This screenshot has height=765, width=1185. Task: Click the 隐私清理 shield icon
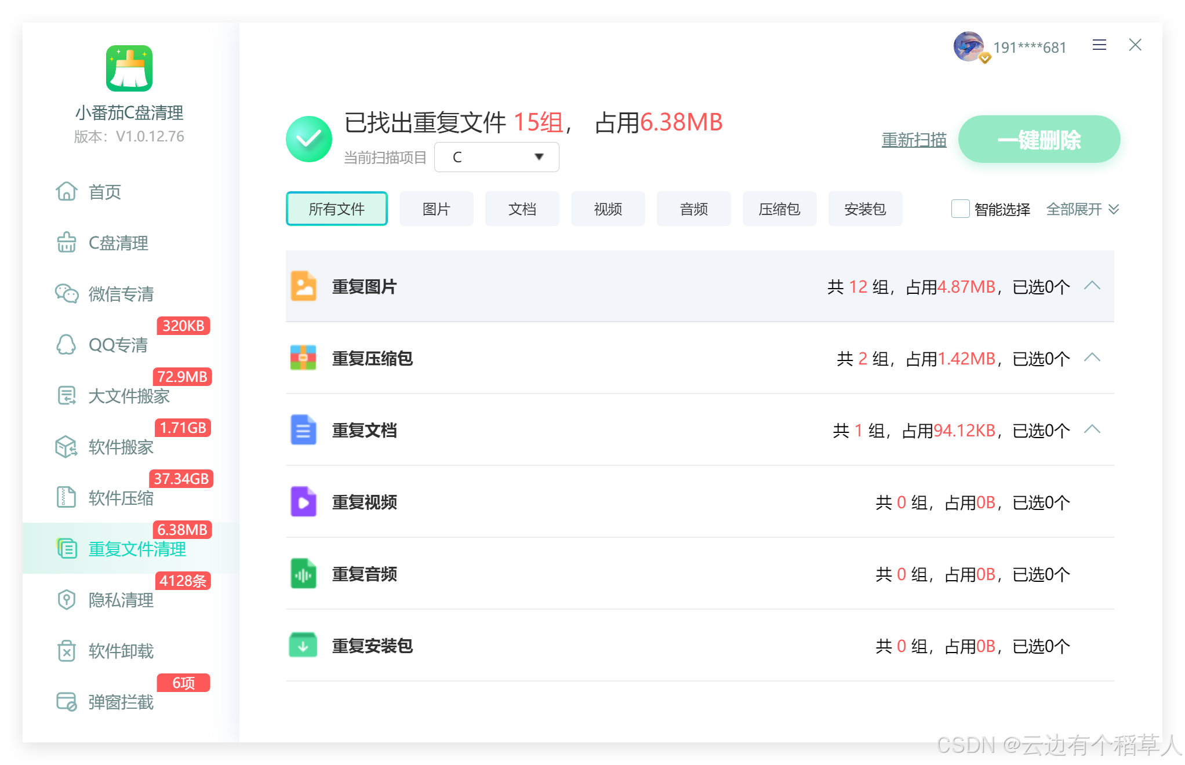(67, 600)
